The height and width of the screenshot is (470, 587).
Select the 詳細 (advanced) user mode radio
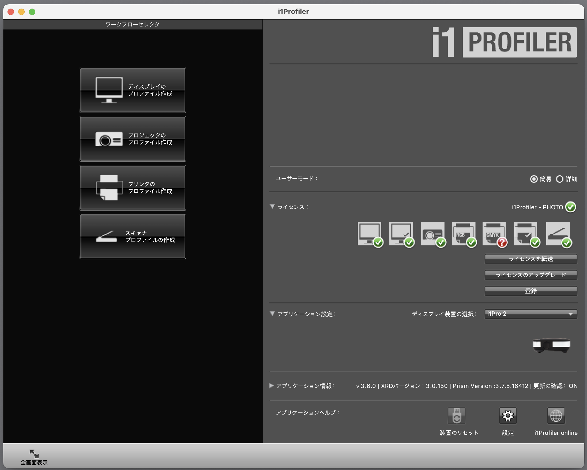pyautogui.click(x=559, y=179)
